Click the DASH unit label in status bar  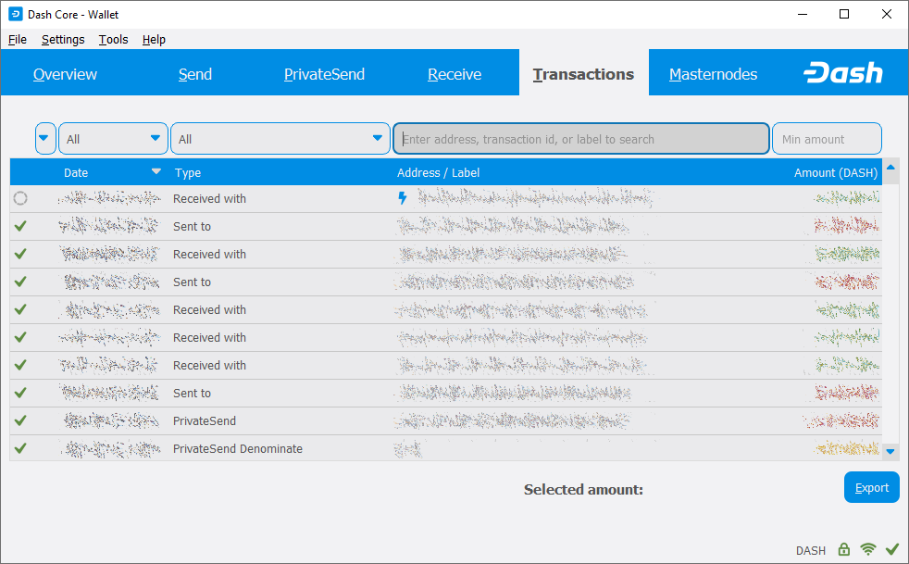811,550
